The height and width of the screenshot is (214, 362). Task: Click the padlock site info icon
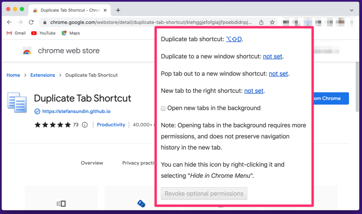(x=45, y=22)
